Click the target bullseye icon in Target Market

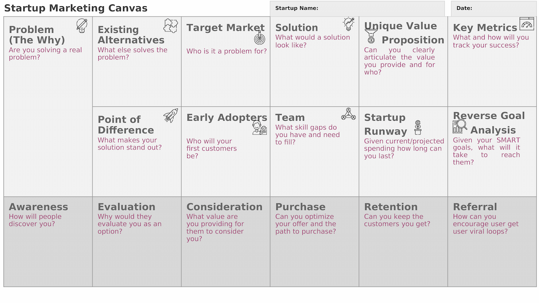[x=260, y=38]
